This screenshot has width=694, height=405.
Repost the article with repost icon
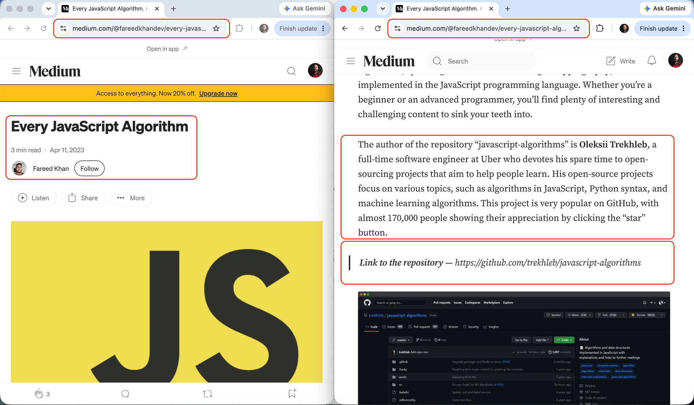point(208,394)
